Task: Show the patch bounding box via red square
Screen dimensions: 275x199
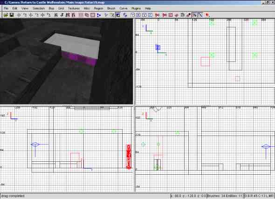Action: [x=171, y=15]
